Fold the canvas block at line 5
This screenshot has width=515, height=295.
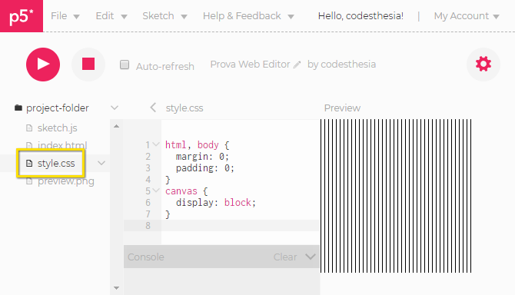[x=156, y=190]
